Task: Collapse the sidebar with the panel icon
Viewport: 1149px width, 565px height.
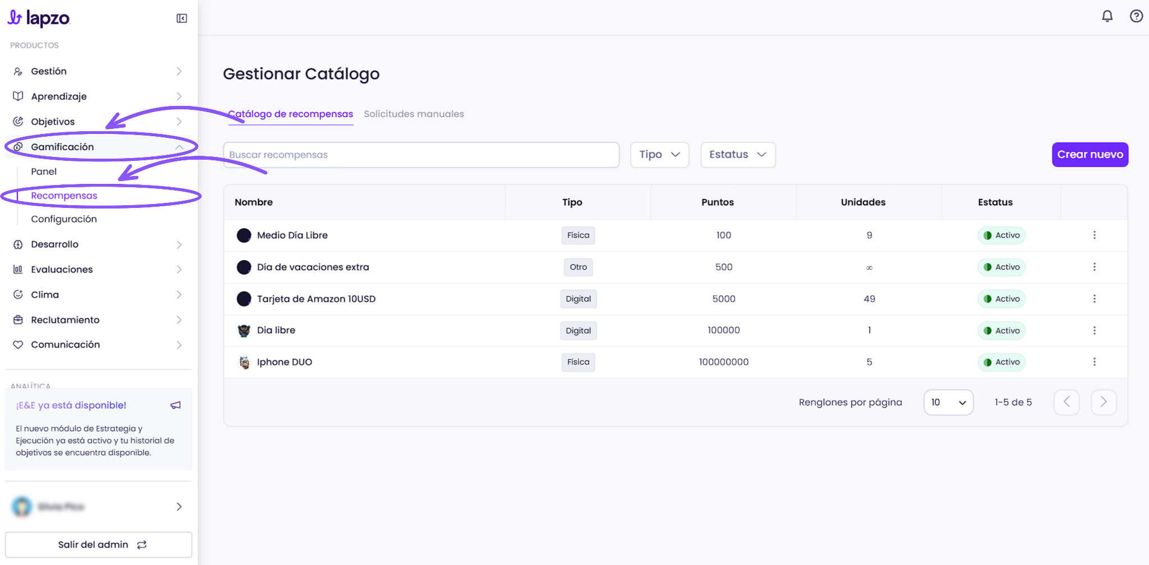Action: 182,18
